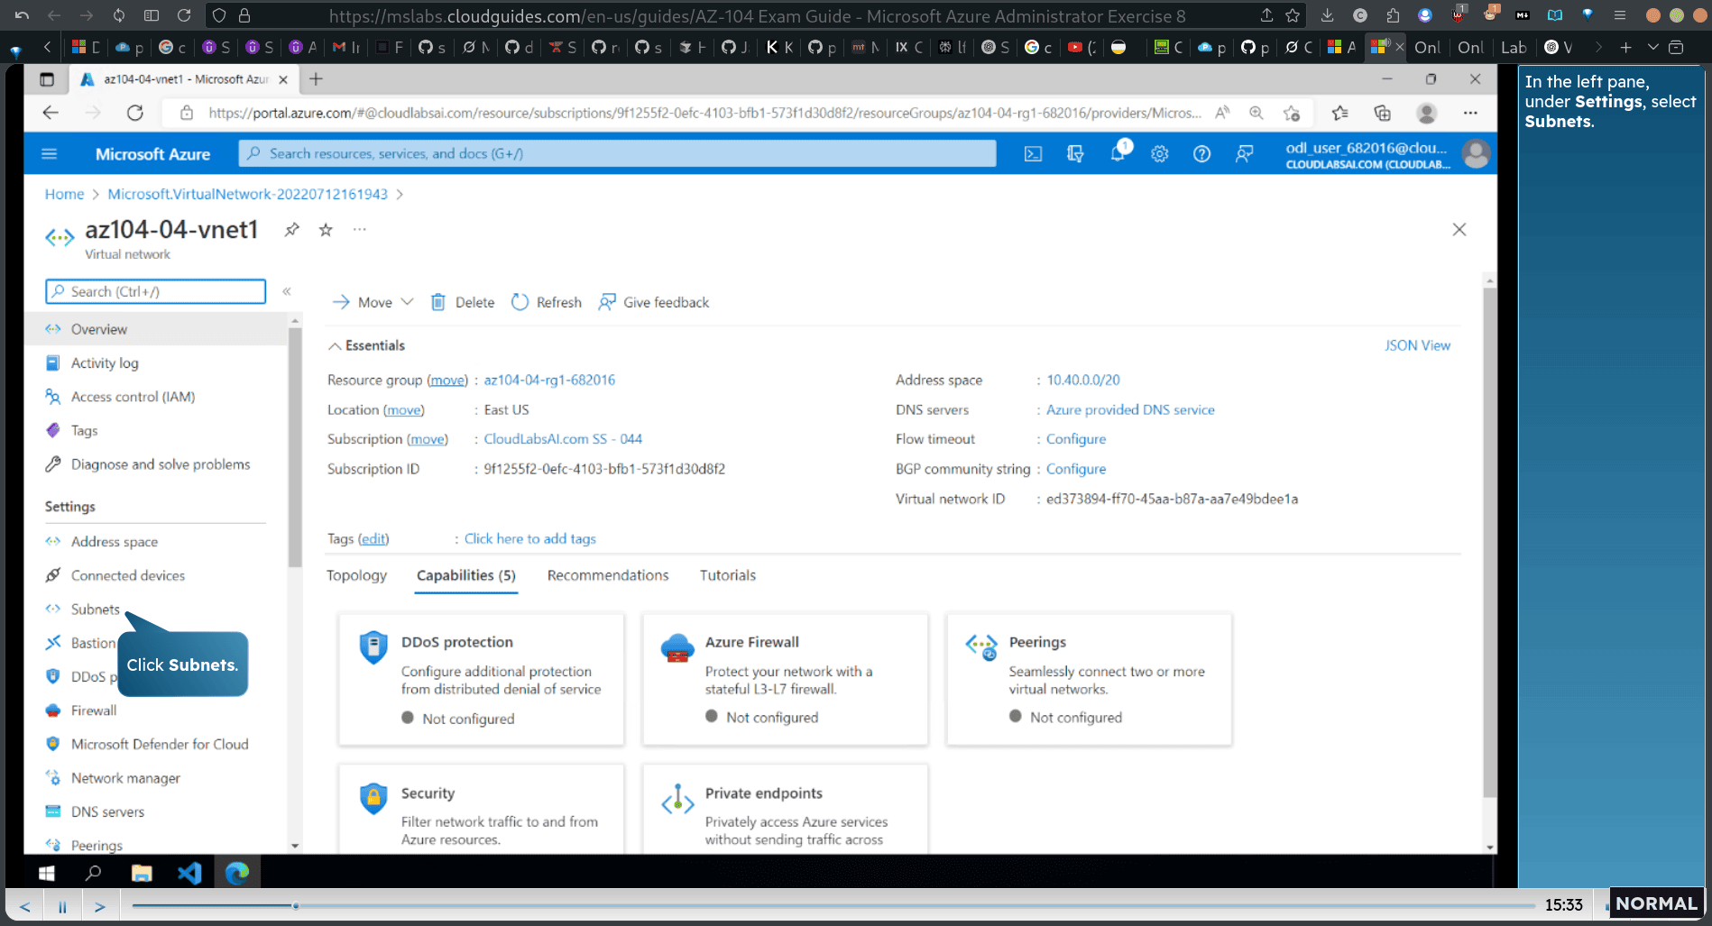Open resource group az104-04-rg1-682016
The image size is (1712, 926).
tap(549, 380)
